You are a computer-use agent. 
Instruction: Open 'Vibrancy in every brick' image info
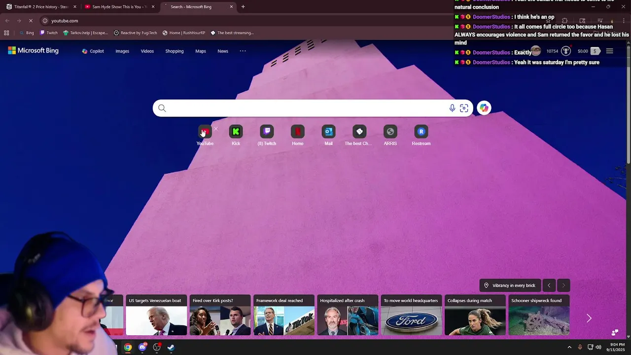(x=510, y=285)
